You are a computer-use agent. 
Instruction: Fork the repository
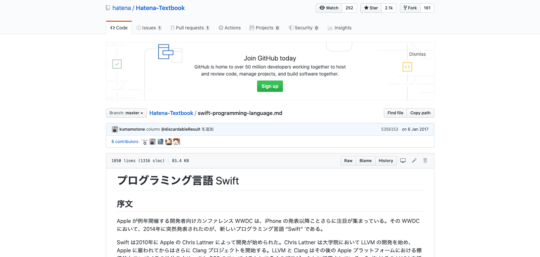[410, 8]
